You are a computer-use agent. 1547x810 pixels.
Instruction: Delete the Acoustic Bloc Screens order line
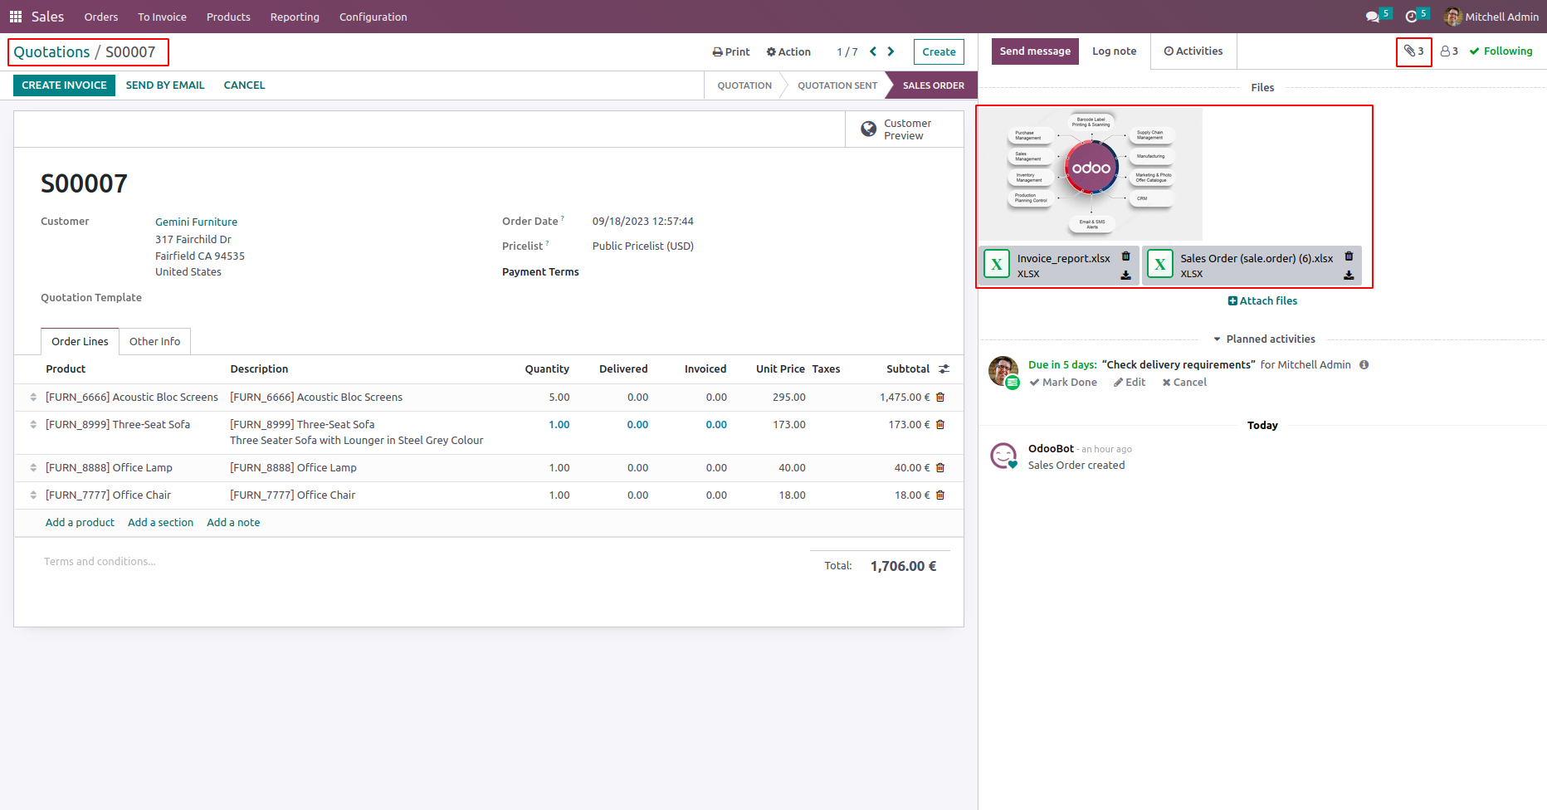pos(940,398)
